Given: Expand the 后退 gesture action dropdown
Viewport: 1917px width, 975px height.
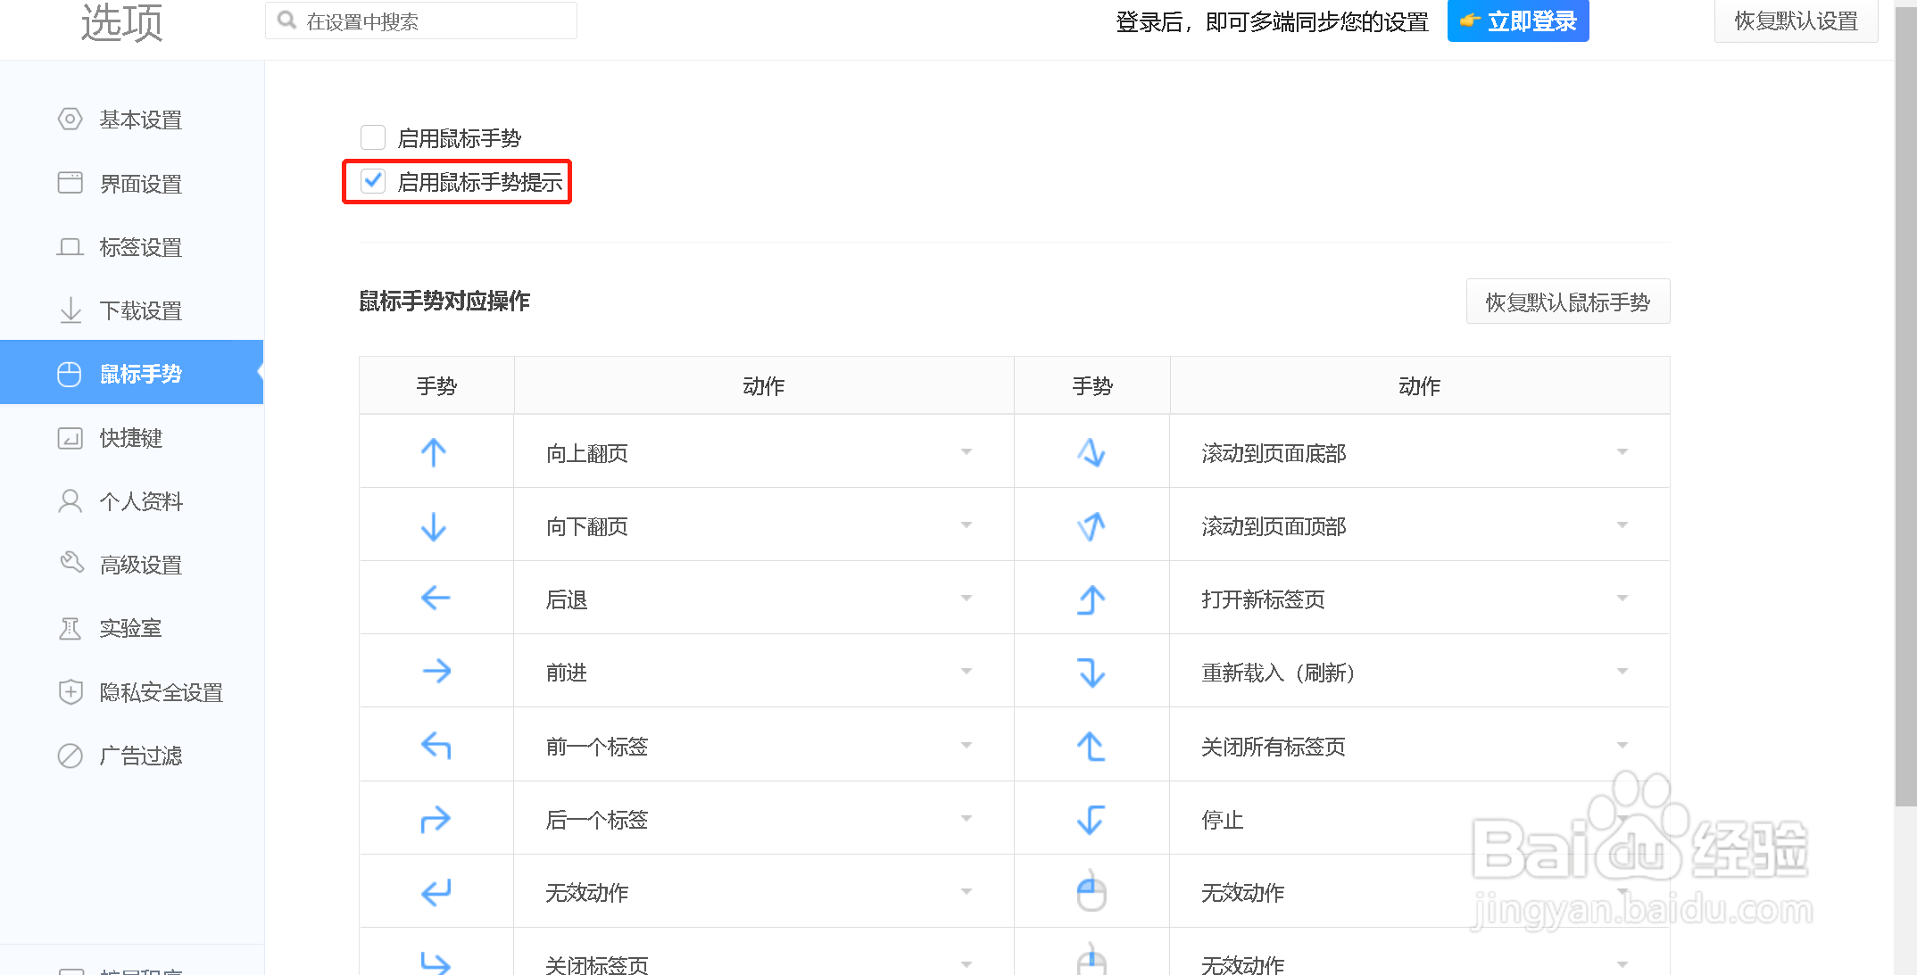Looking at the screenshot, I should [x=966, y=599].
